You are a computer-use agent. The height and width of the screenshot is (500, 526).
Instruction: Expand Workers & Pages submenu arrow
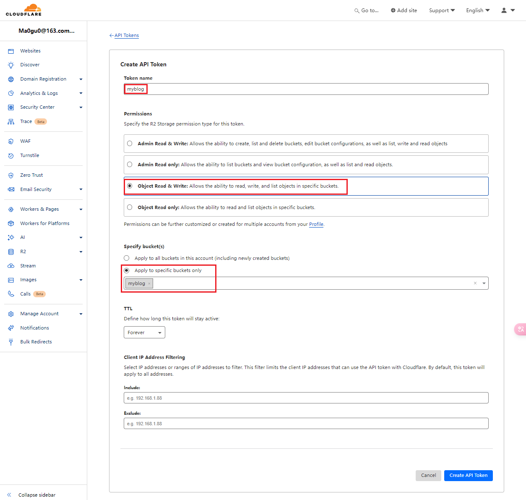pos(81,209)
